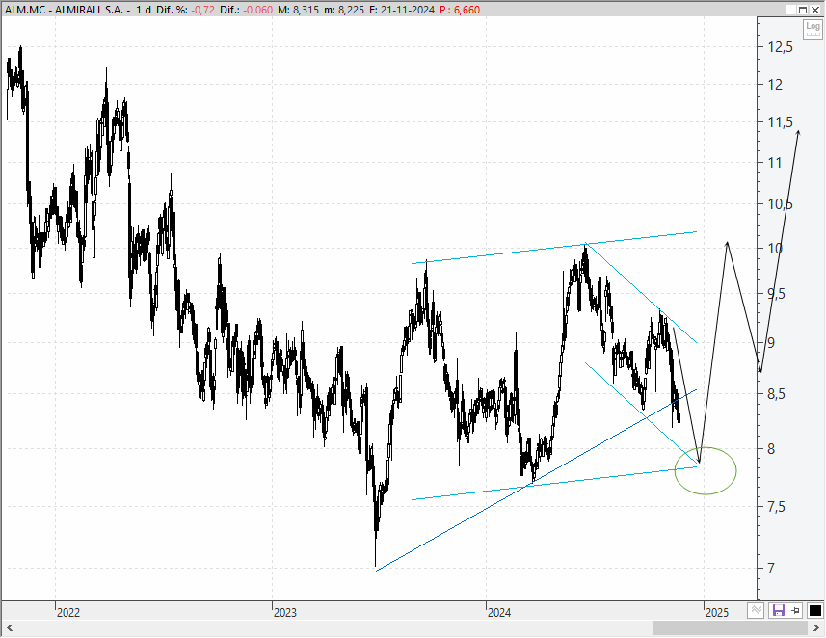Click the 'm: 8,225' minimum value
This screenshot has width=826, height=638.
click(344, 10)
